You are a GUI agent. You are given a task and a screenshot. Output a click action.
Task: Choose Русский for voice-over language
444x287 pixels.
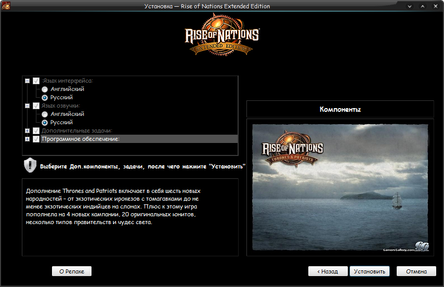coord(45,123)
